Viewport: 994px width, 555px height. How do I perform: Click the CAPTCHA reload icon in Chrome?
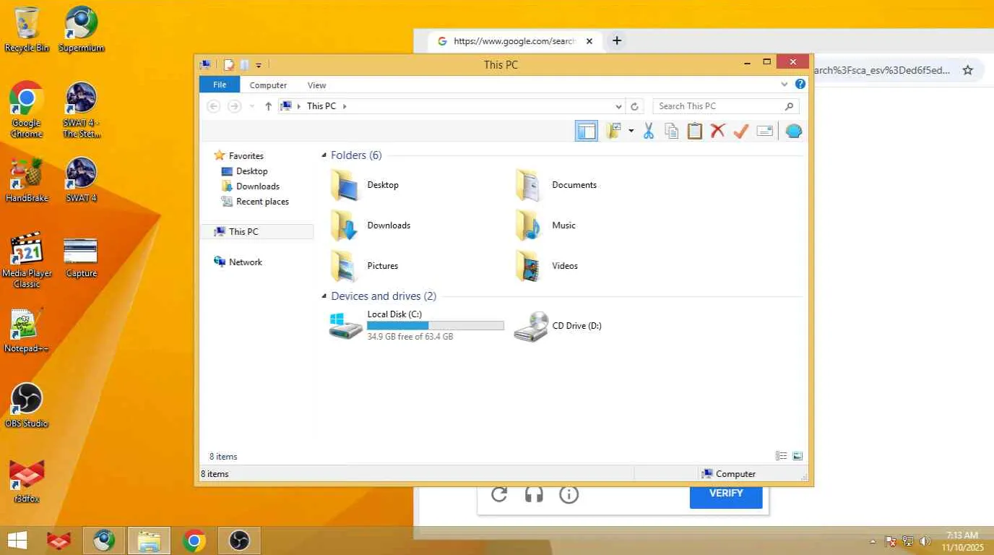coord(499,494)
